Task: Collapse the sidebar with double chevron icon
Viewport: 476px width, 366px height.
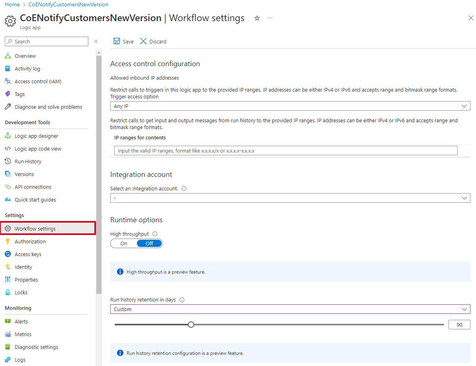Action: click(96, 41)
